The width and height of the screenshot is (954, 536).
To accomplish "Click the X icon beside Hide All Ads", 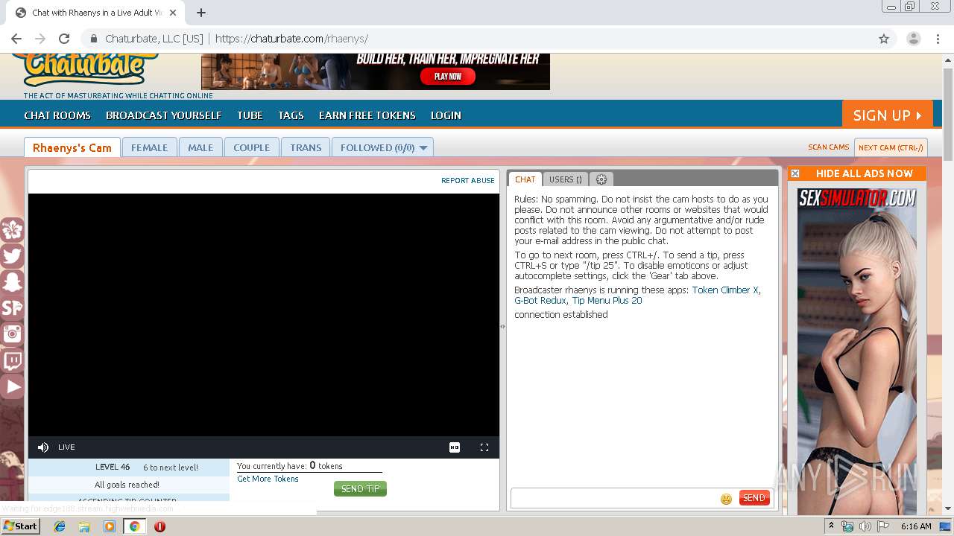I will pos(795,173).
